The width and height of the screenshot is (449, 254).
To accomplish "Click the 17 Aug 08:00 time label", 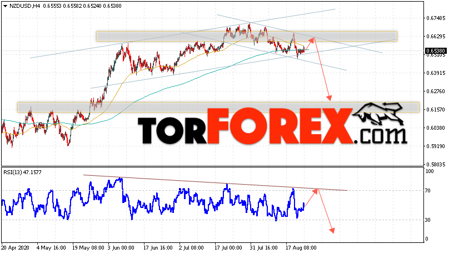I will coord(301,248).
